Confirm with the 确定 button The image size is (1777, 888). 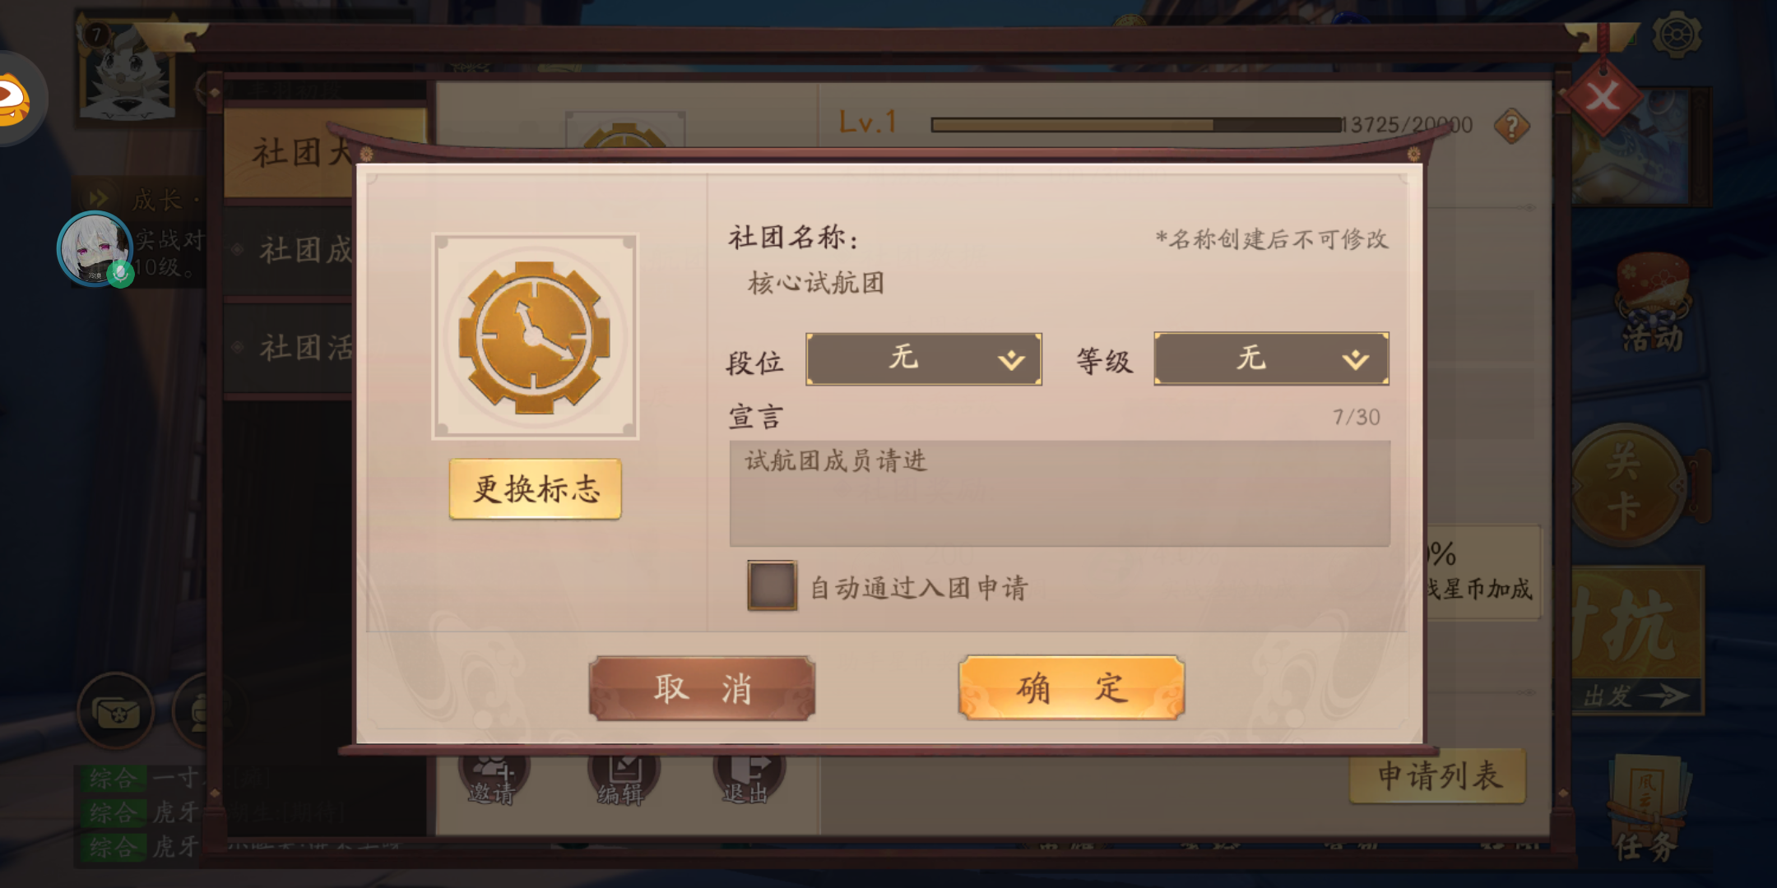[1071, 687]
